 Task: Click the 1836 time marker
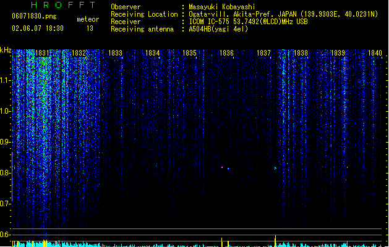227,53
